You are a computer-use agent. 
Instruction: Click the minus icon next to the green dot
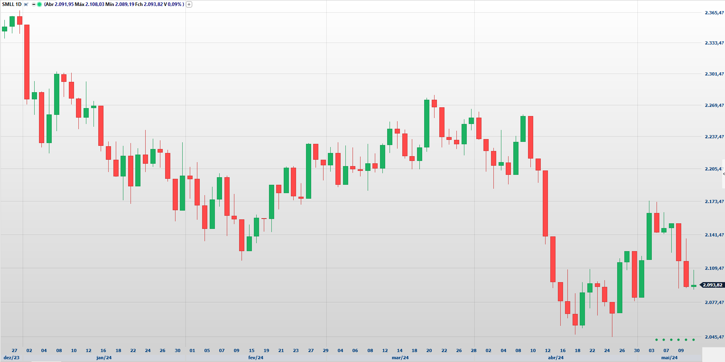(x=34, y=4)
